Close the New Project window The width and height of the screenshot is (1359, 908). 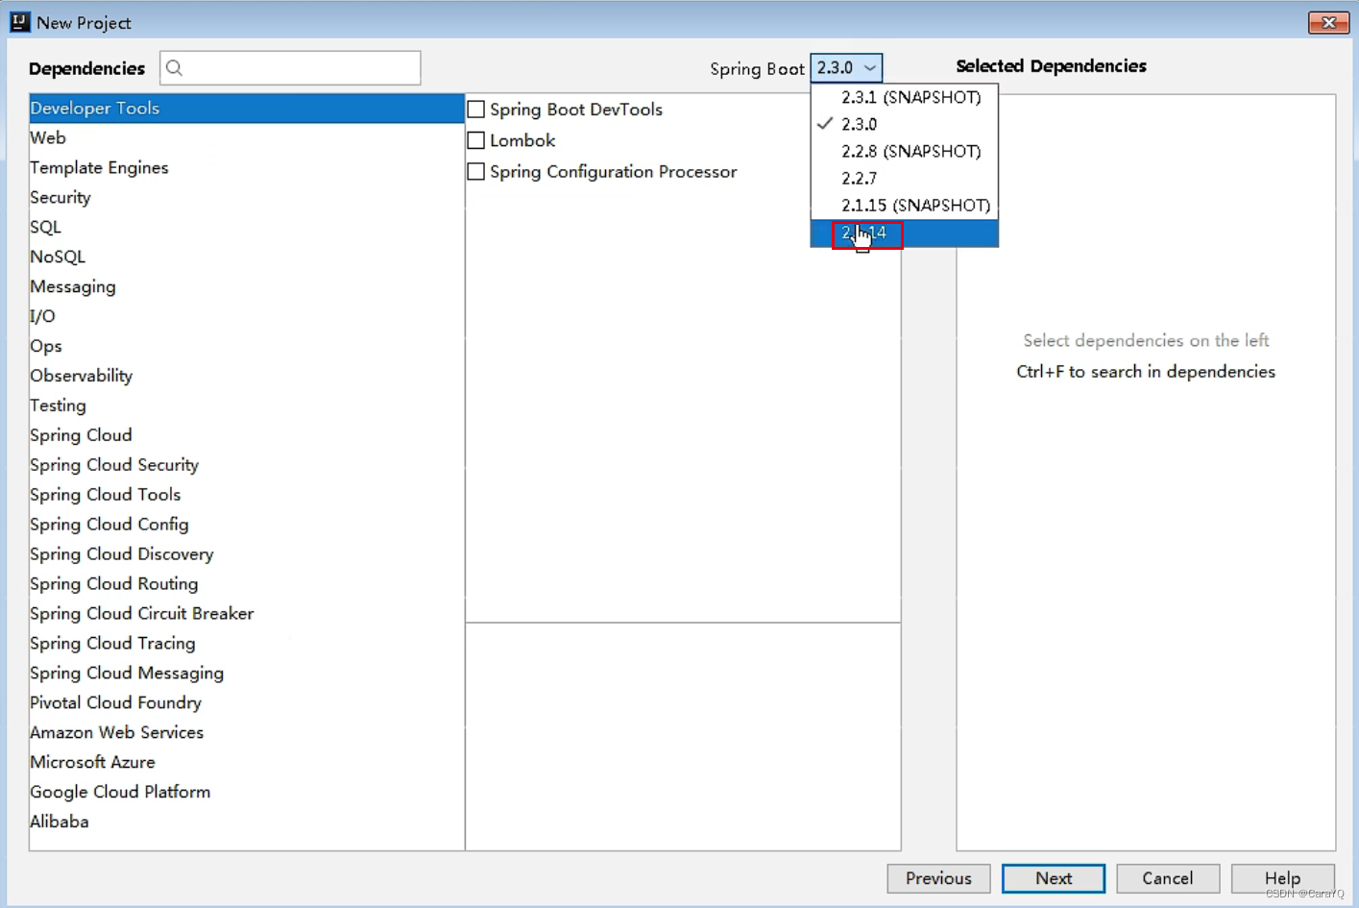[x=1328, y=22]
